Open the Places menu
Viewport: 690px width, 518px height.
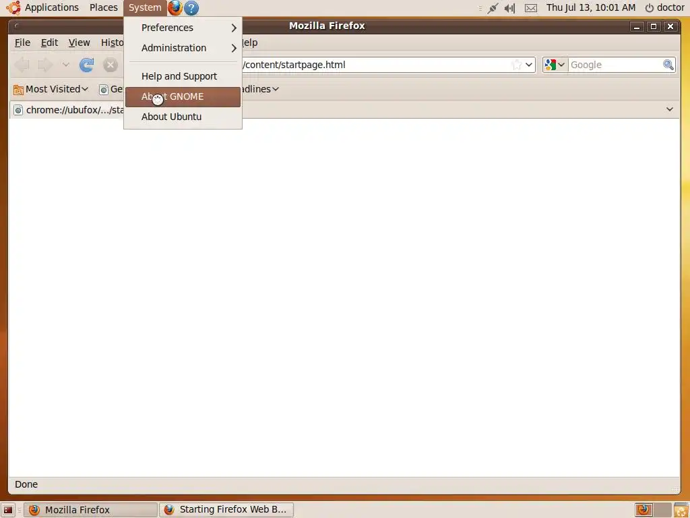click(103, 7)
